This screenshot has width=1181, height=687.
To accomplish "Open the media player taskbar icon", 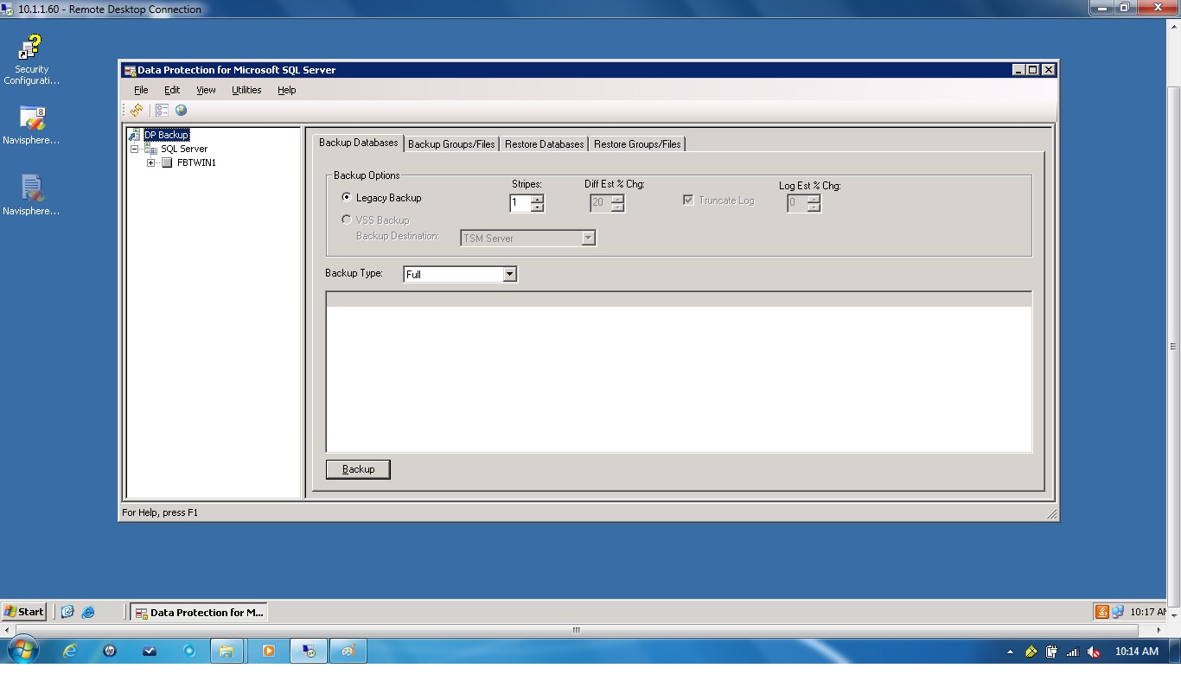I will (268, 651).
